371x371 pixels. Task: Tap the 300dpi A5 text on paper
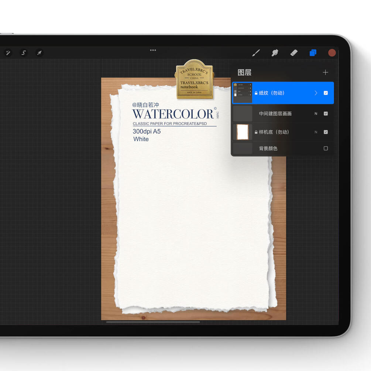[147, 131]
